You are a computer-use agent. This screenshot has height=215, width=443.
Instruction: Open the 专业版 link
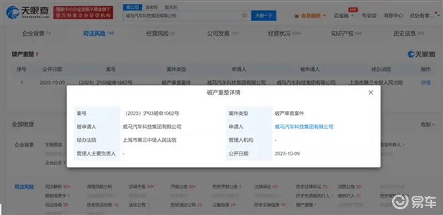pyautogui.click(x=369, y=16)
